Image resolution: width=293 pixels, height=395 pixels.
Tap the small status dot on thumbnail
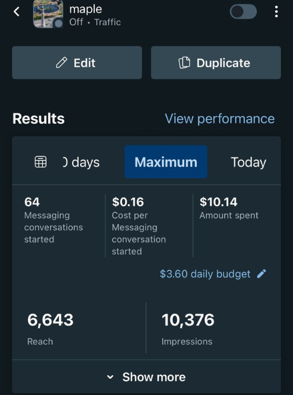click(x=59, y=24)
